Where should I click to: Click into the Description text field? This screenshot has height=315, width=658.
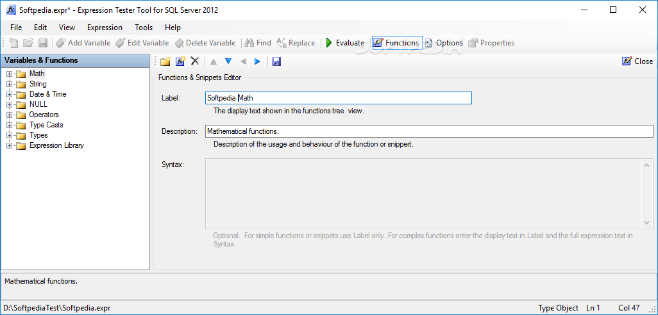click(x=429, y=131)
